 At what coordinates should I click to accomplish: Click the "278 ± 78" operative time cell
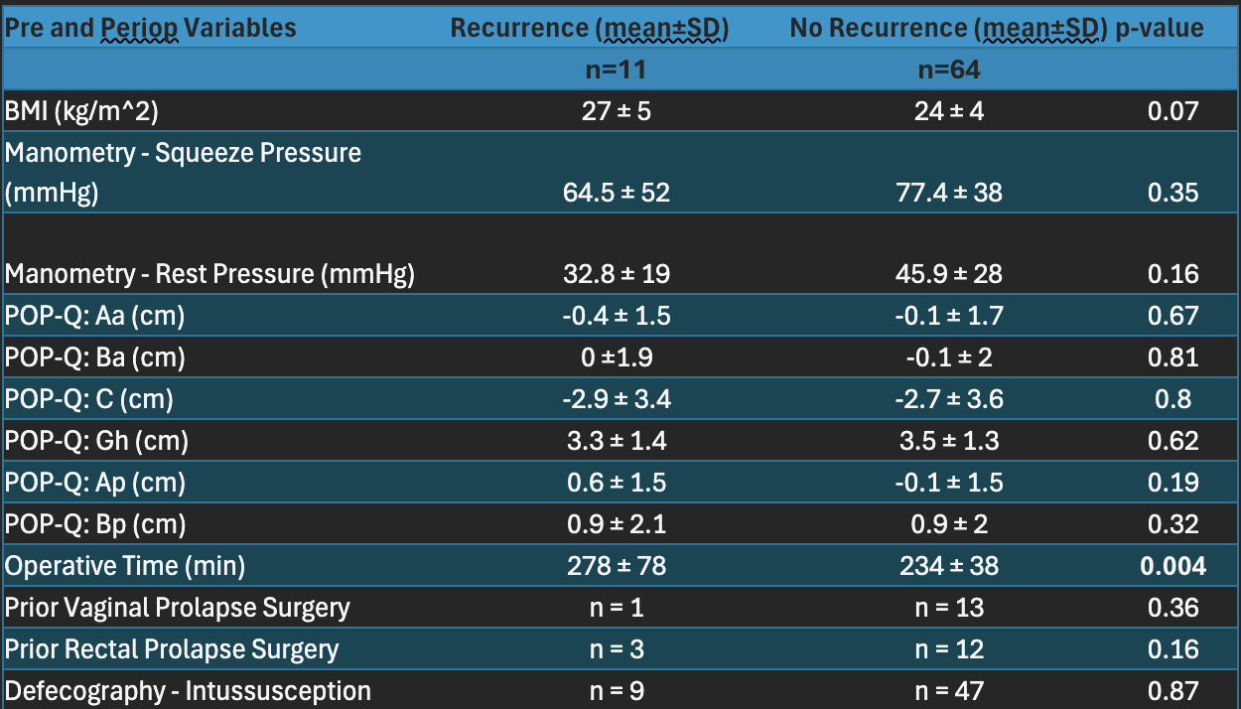(x=617, y=566)
